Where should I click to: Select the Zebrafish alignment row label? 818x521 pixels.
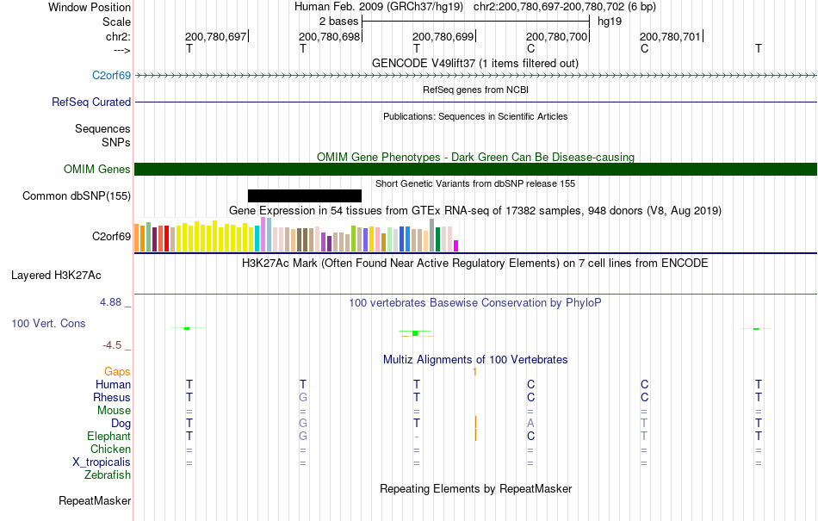[107, 475]
